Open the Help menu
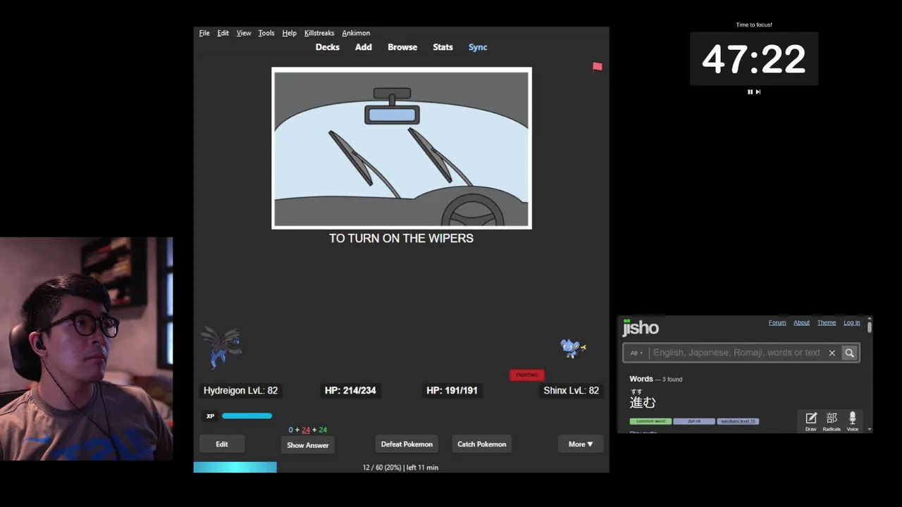The width and height of the screenshot is (902, 507). coord(289,33)
